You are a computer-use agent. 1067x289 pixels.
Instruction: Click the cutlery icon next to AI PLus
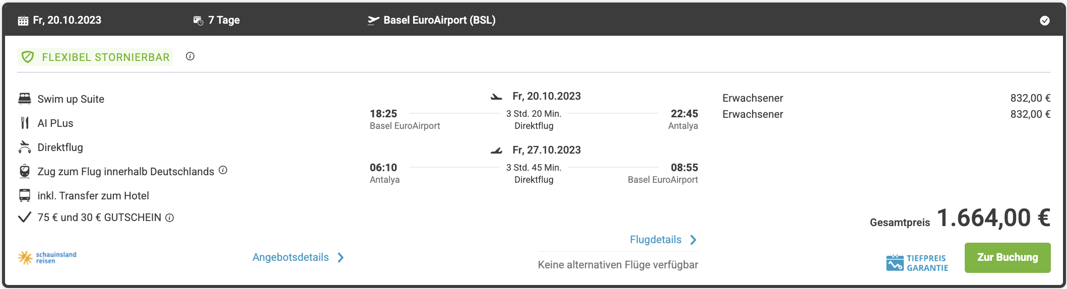click(x=25, y=123)
